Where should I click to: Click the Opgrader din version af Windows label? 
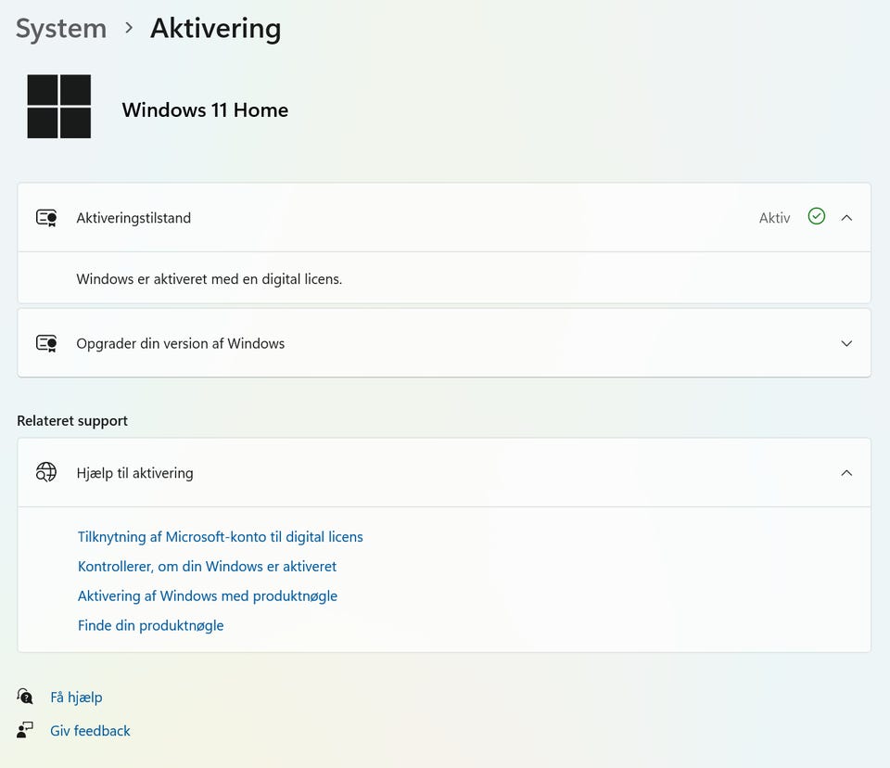click(181, 344)
